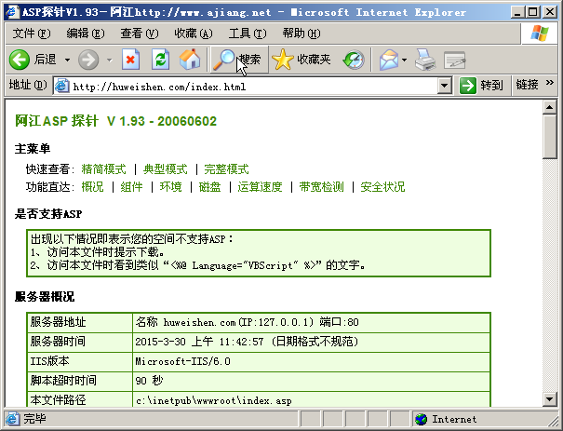Screen dimensions: 563x431
Task: Jump to 环境 section link
Action: click(x=171, y=187)
